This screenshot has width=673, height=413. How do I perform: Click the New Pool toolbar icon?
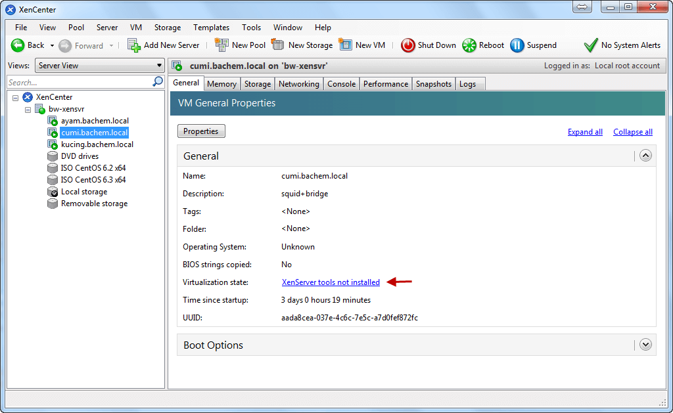(x=221, y=45)
